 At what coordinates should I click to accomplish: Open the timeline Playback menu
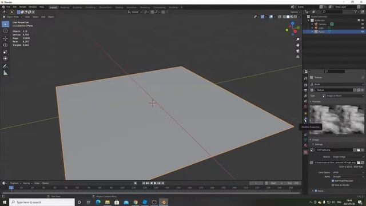coord(15,183)
